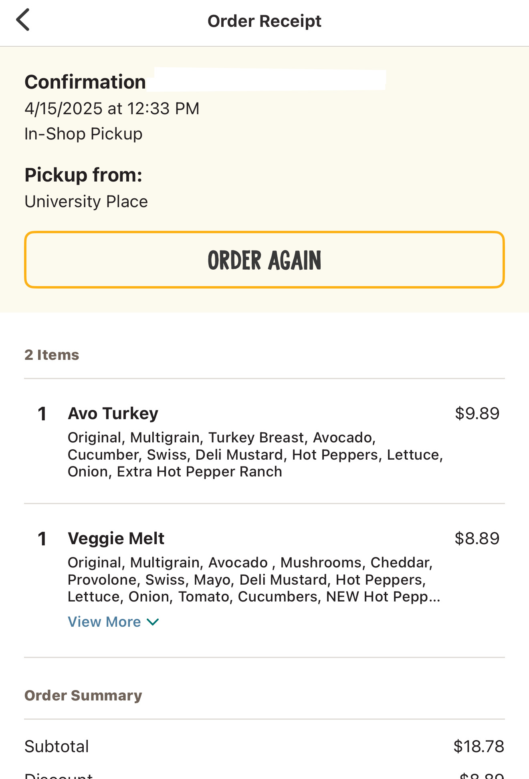Expand Veggie Melt with View More
529x779 pixels.
105,622
